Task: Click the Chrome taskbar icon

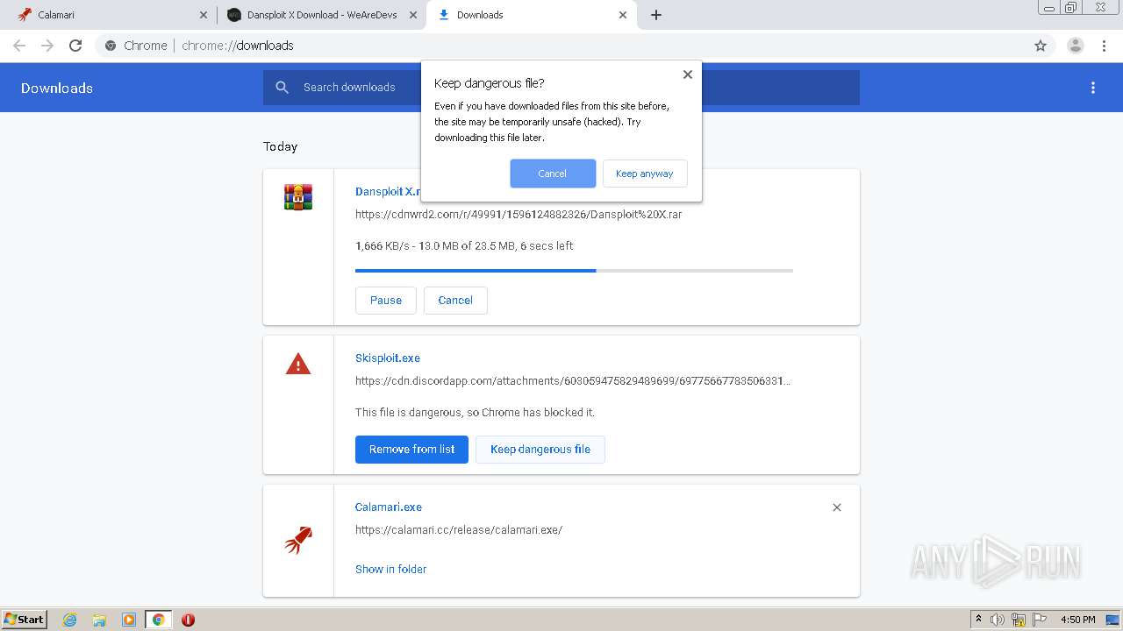Action: tap(159, 620)
